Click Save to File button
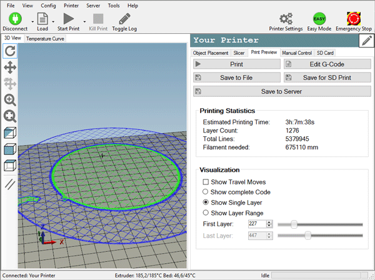 click(237, 77)
